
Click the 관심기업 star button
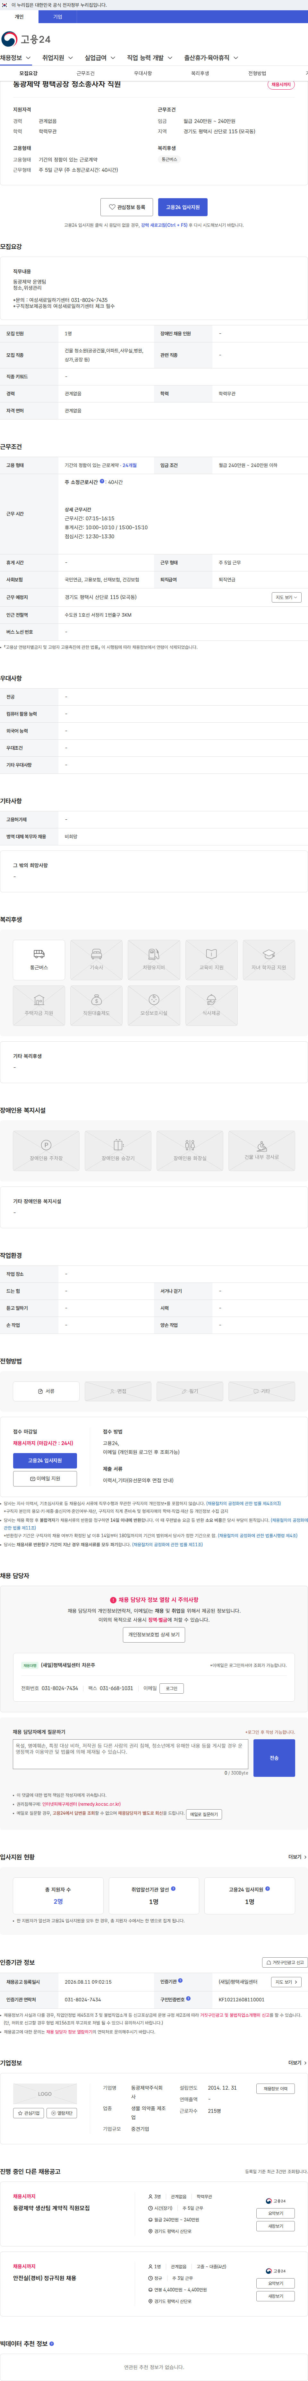(29, 2113)
